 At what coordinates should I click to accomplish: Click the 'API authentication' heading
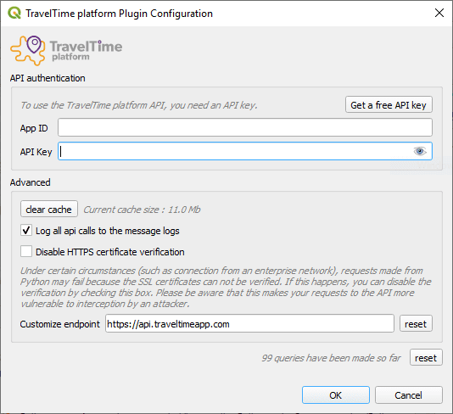pyautogui.click(x=48, y=78)
